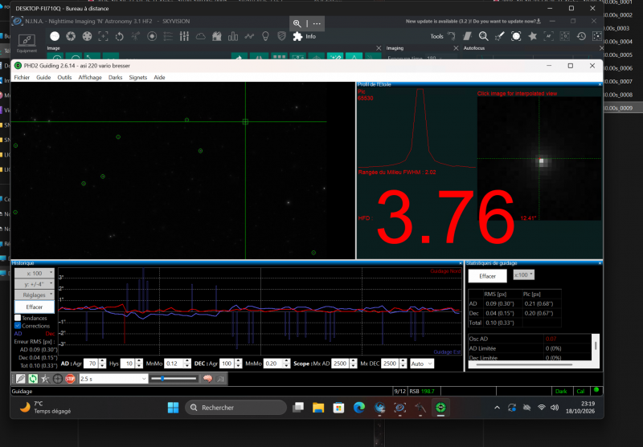Click the green loop exposure icon

tap(33, 379)
